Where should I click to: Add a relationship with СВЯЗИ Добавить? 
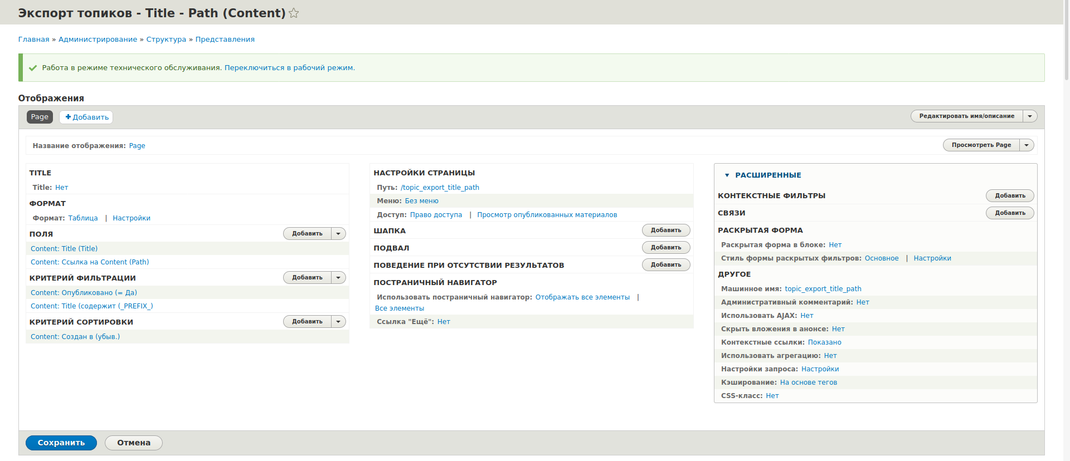[1010, 213]
